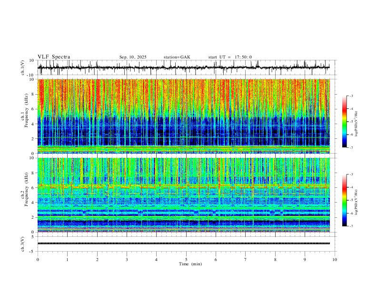Click time axis tick label "1"

67,260
